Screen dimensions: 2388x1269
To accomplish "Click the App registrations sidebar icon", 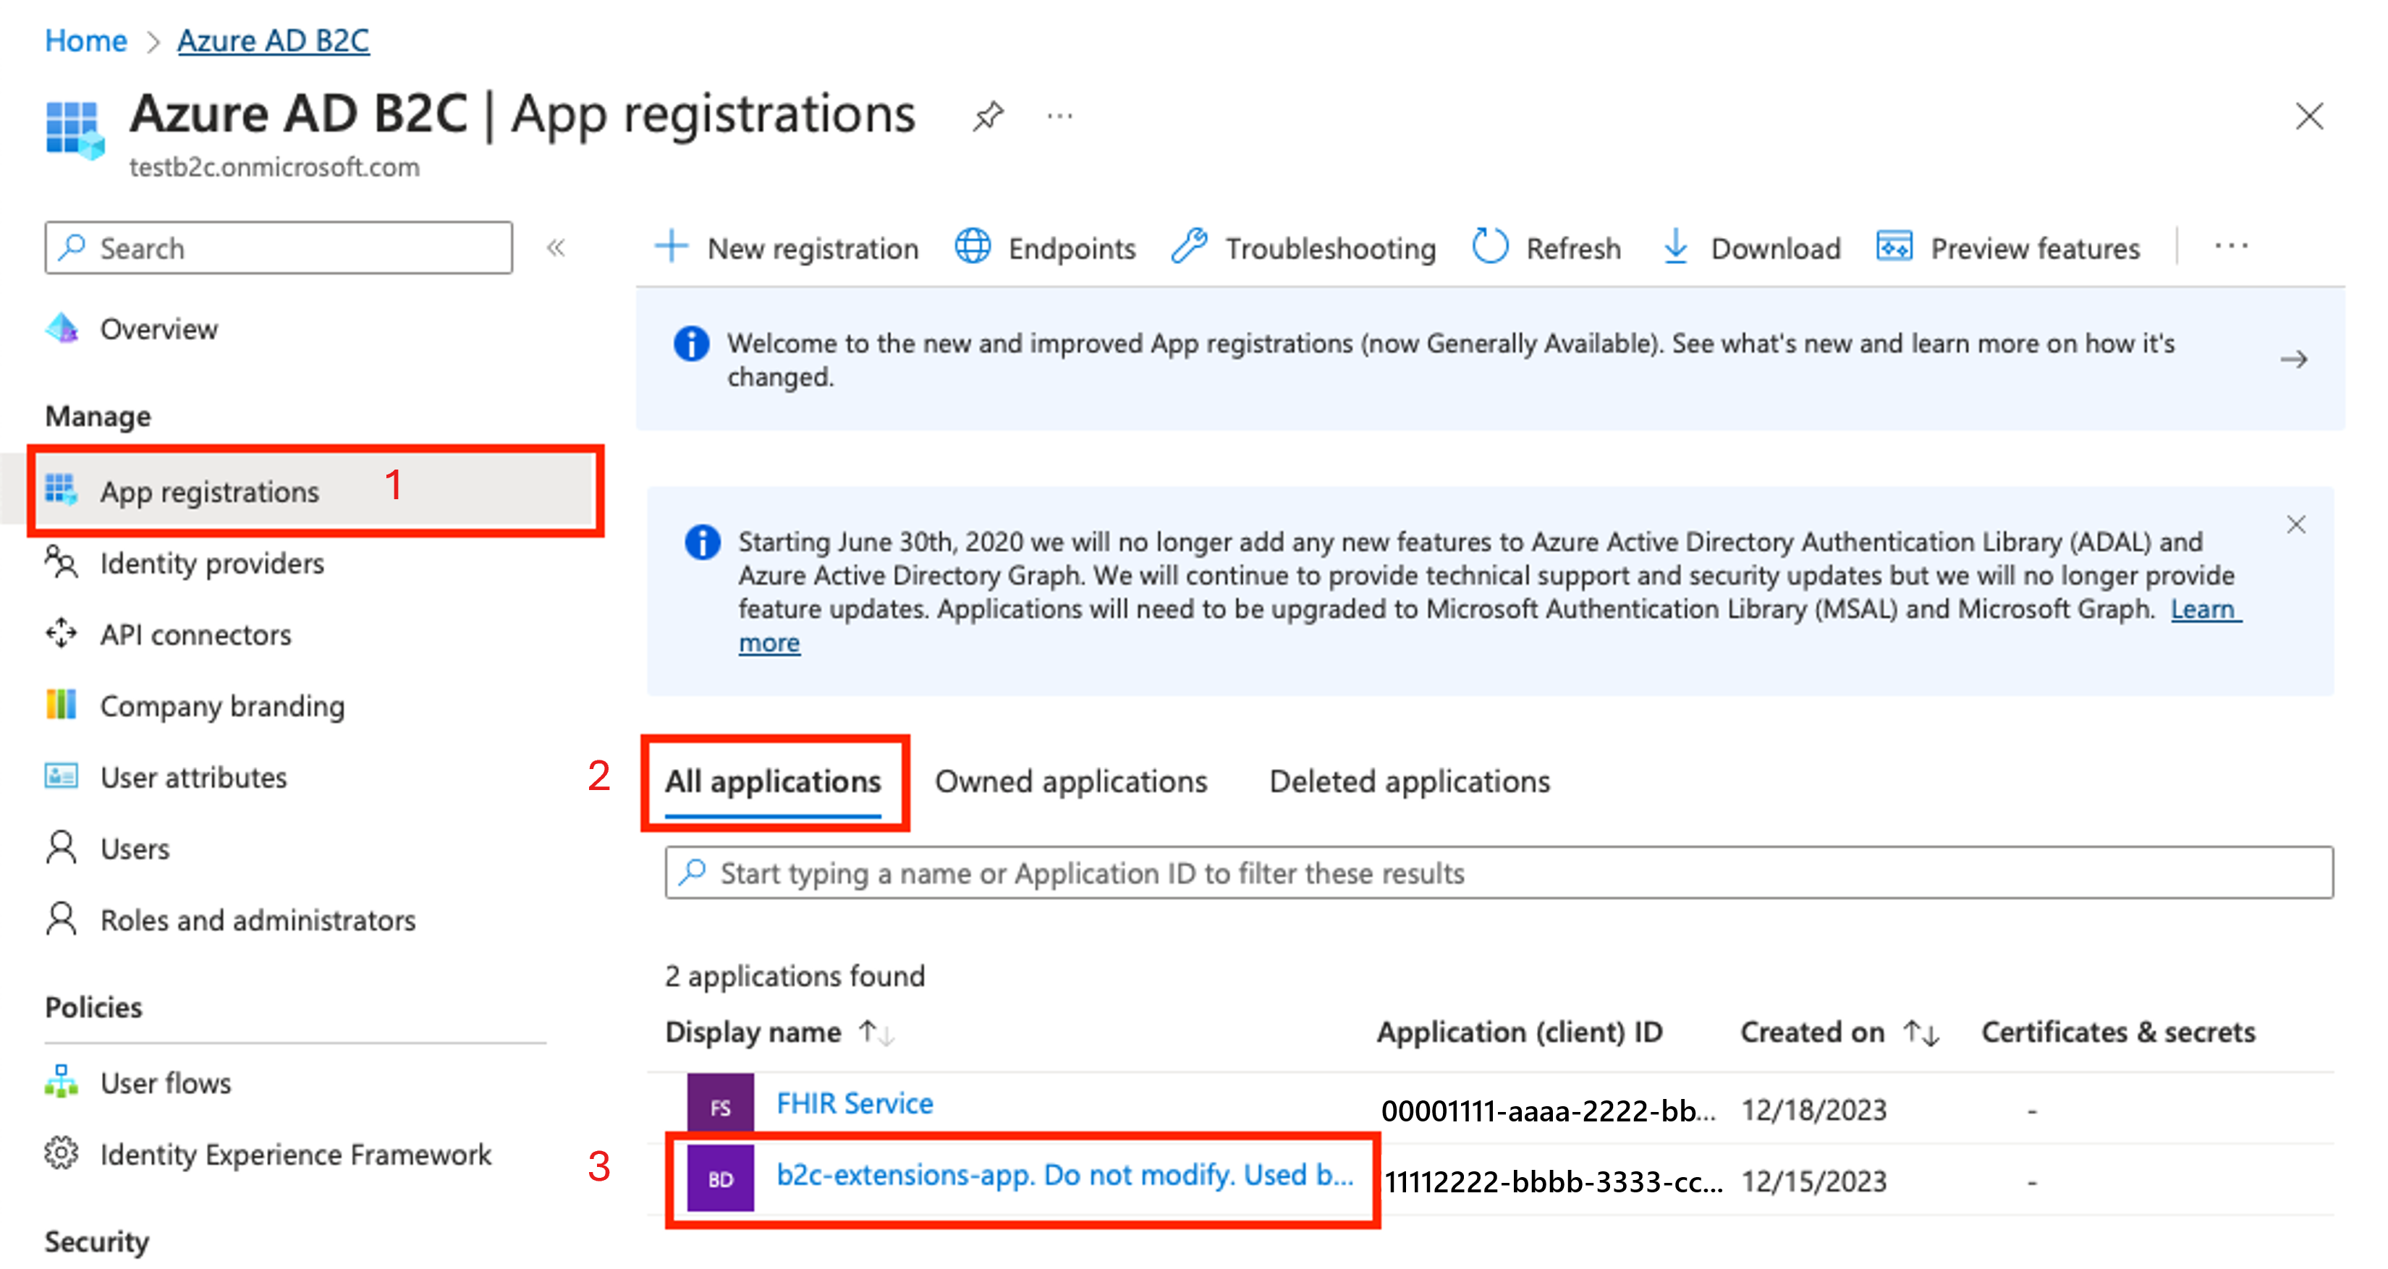I will 60,489.
